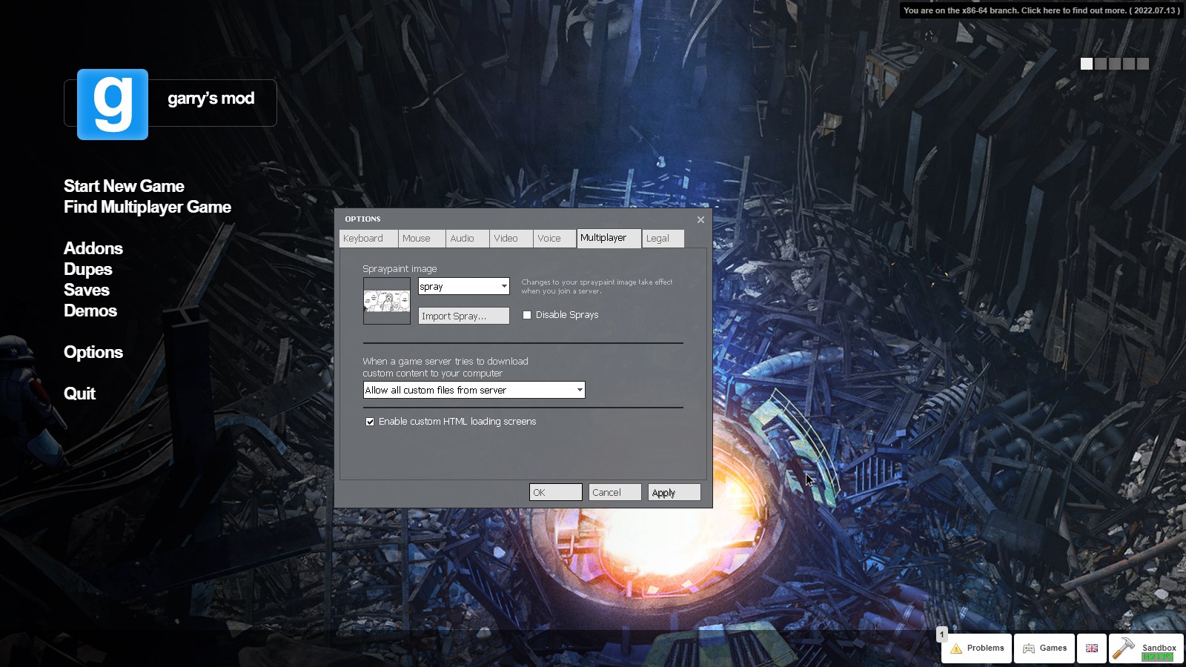Switch to the Keyboard tab
This screenshot has height=667, width=1186.
pos(368,239)
